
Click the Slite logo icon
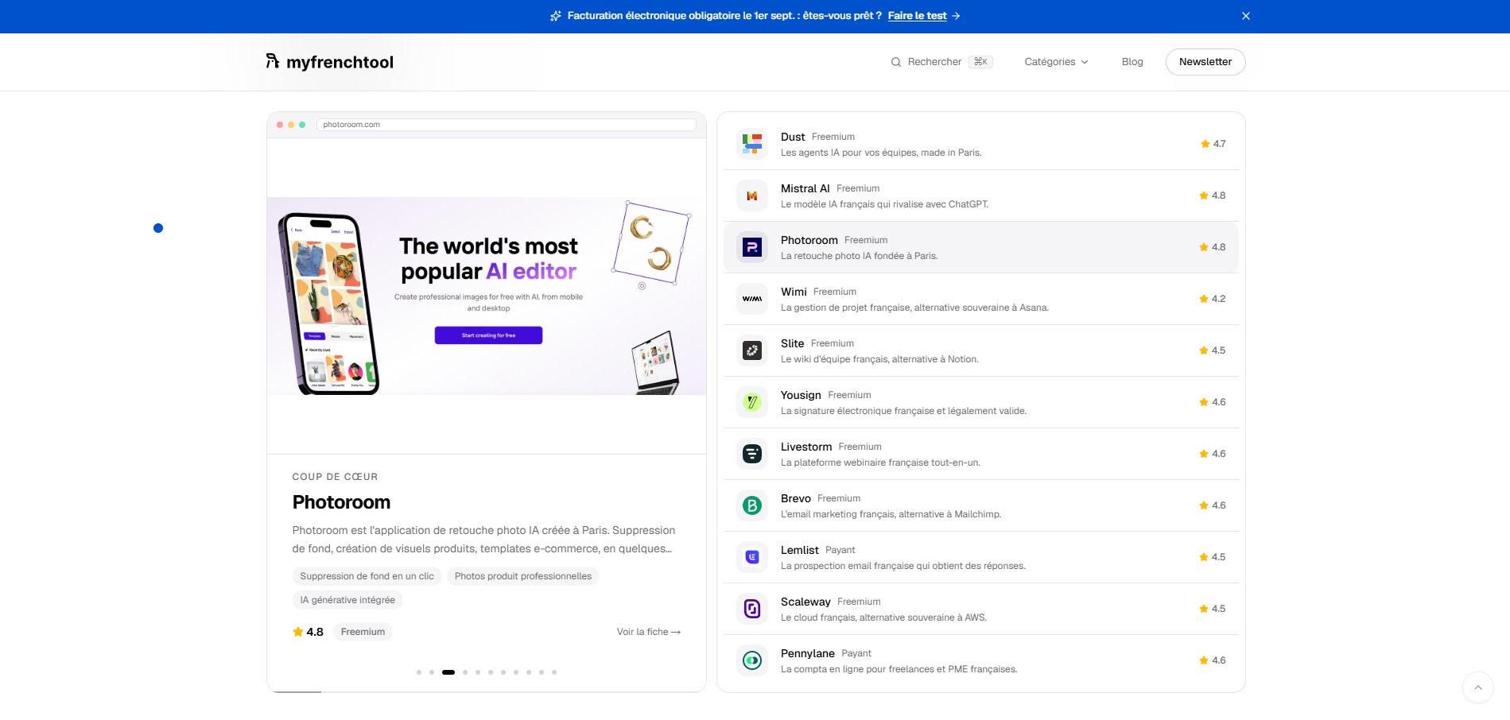click(752, 350)
